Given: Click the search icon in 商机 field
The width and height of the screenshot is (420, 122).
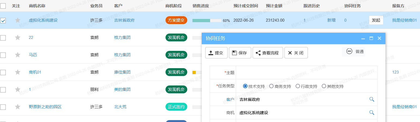Looking at the screenshot, I should (372, 113).
